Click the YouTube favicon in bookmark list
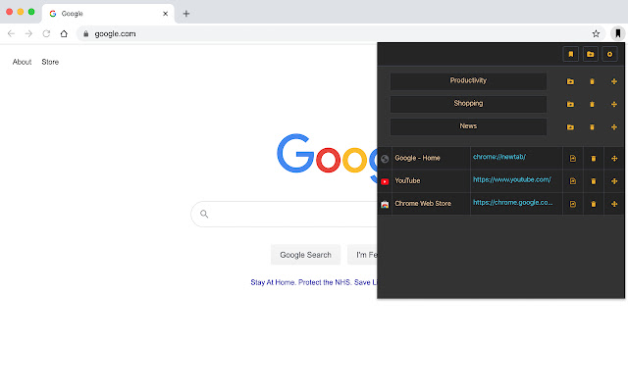Screen dimensions: 628x392 pyautogui.click(x=385, y=181)
